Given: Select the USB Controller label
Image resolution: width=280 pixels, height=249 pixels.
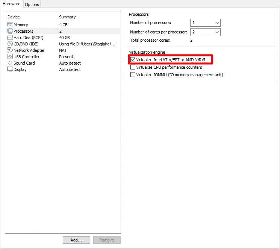Looking at the screenshot, I should (26, 57).
